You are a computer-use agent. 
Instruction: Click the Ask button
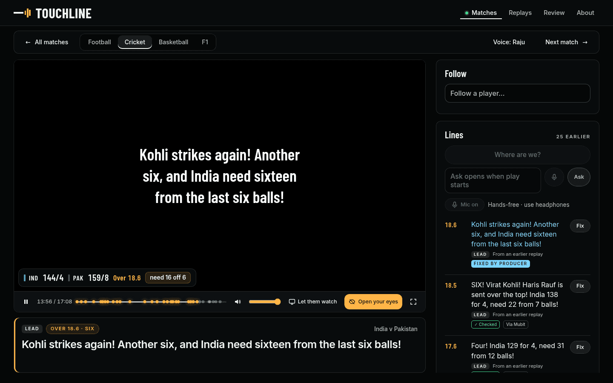coord(579,177)
